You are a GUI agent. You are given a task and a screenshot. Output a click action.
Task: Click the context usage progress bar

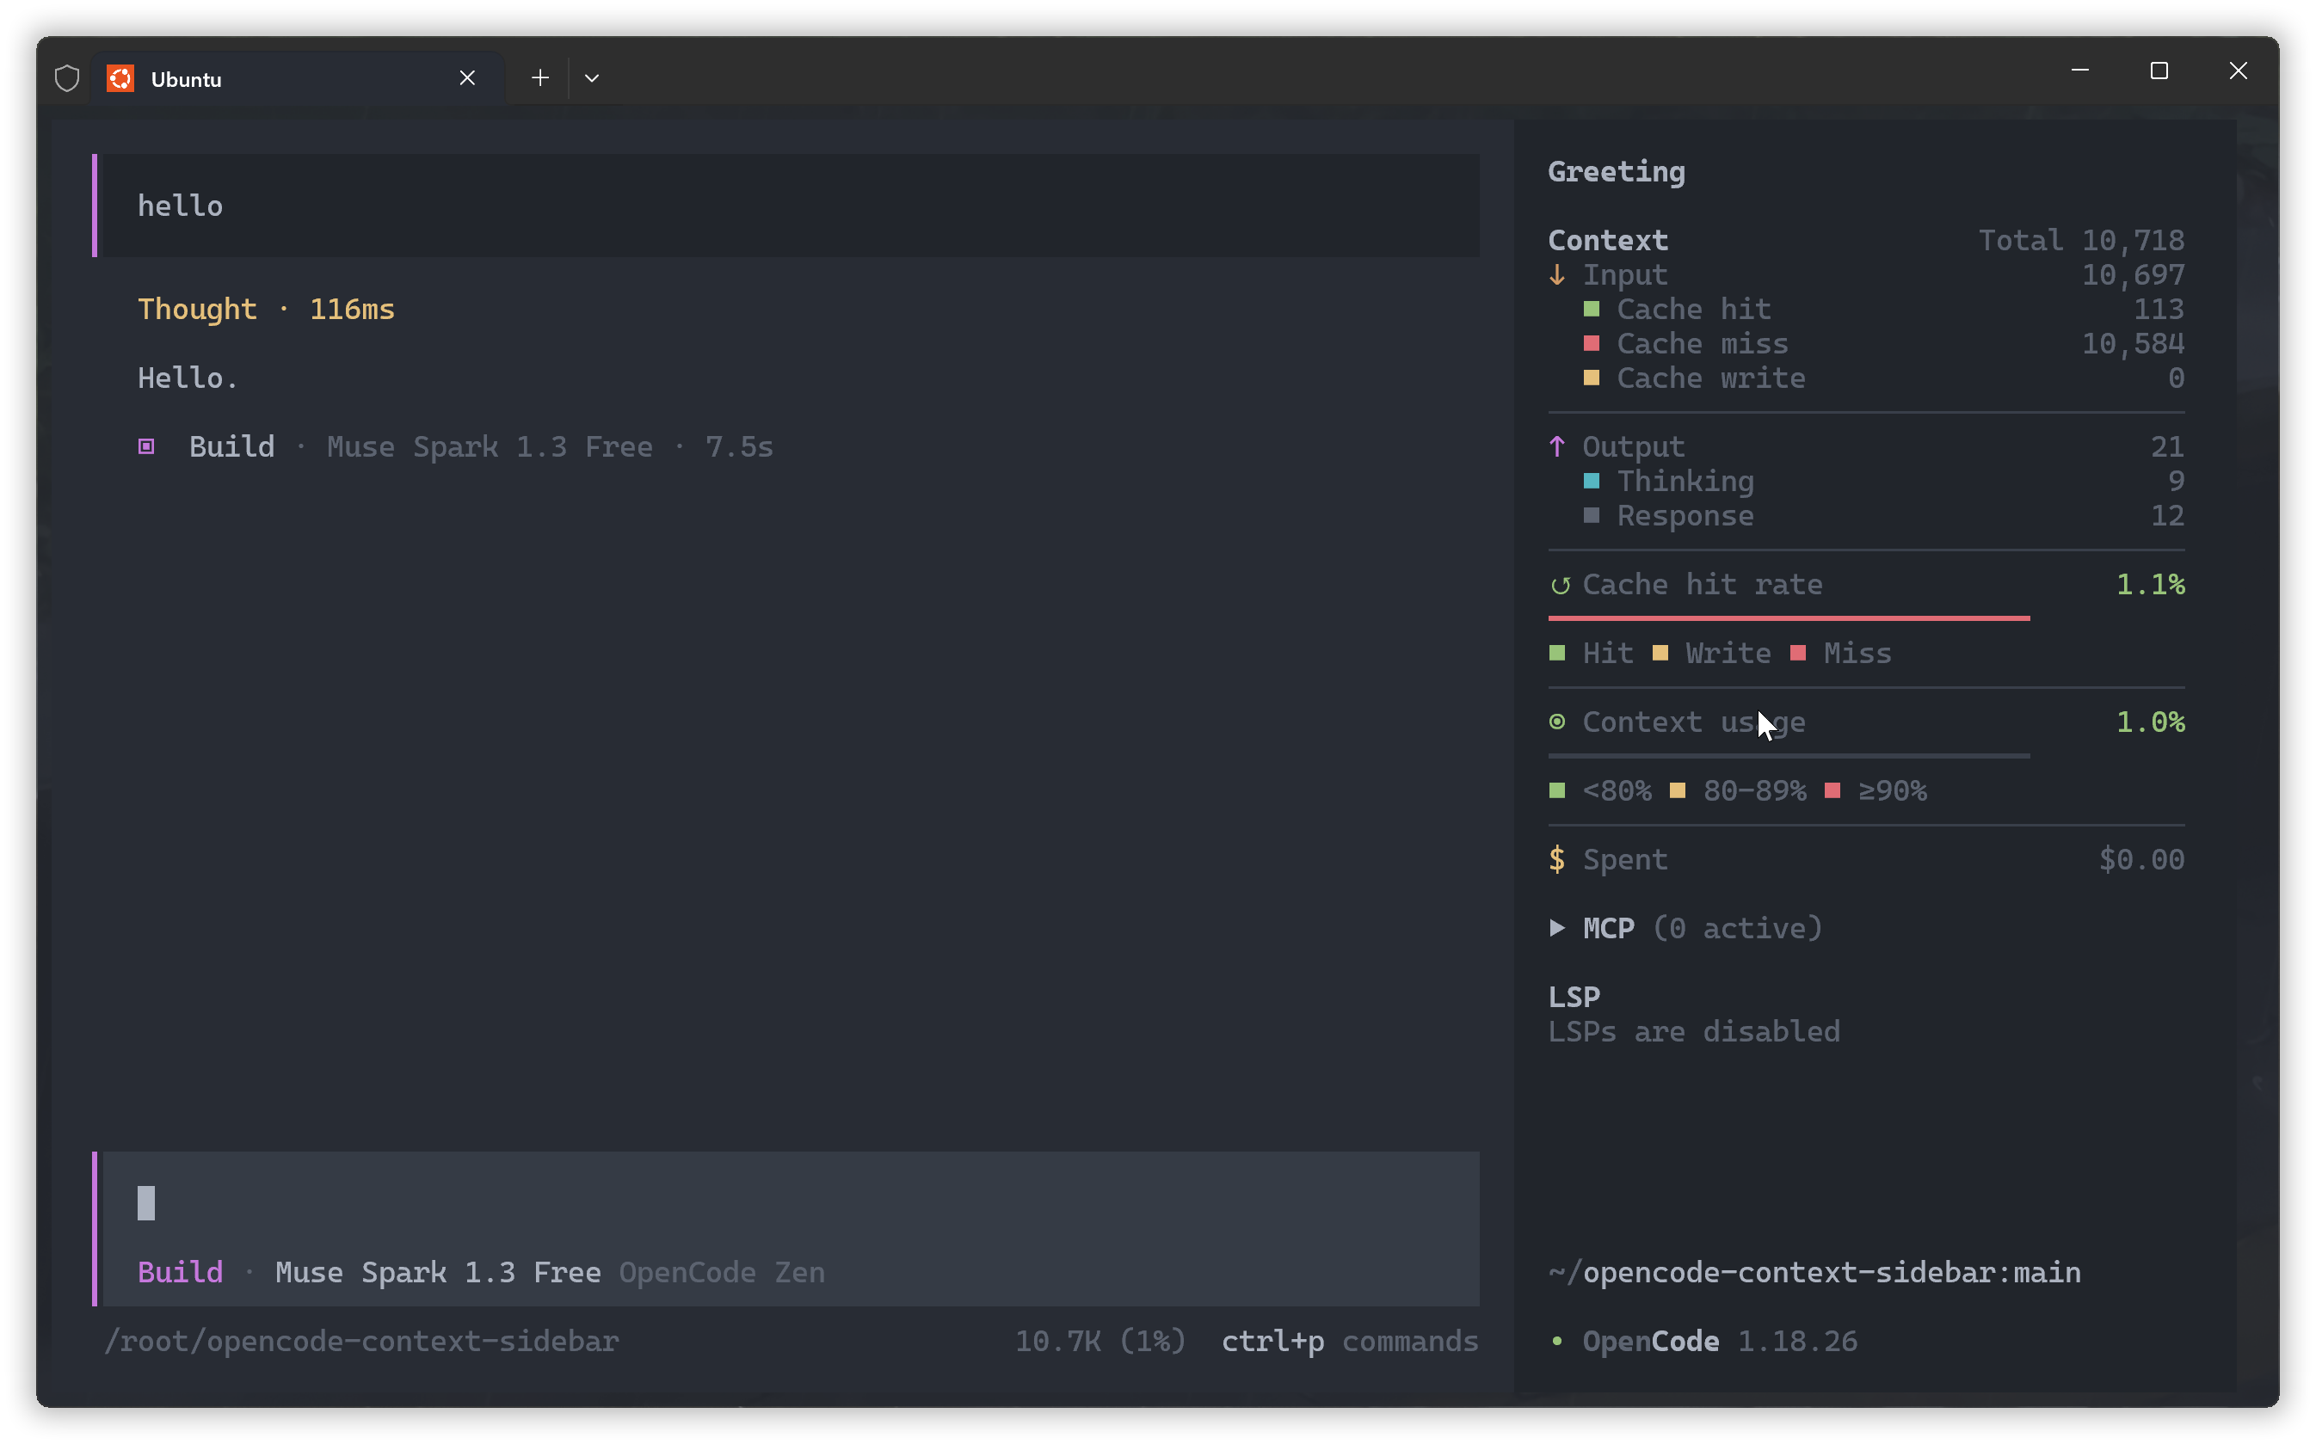pyautogui.click(x=1789, y=756)
